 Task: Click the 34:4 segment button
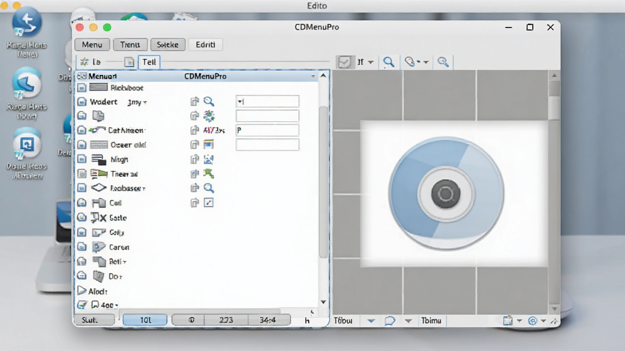click(x=269, y=320)
